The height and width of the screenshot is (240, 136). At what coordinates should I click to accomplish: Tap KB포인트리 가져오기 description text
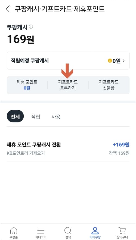26,153
